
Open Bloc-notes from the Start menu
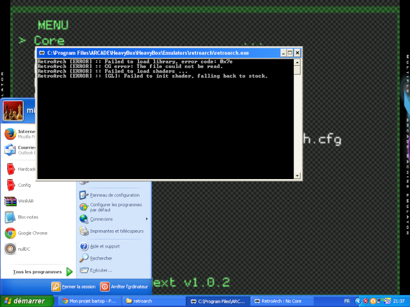22,217
